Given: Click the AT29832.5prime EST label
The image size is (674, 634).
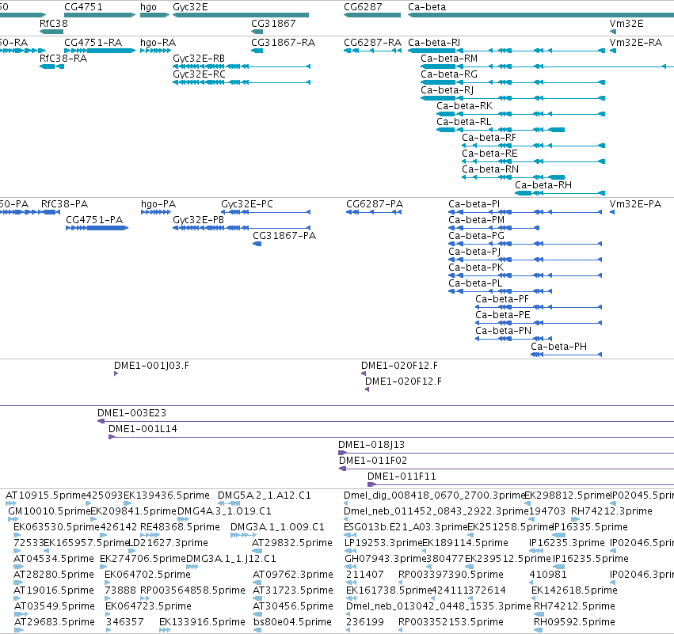Looking at the screenshot, I should pos(292,543).
